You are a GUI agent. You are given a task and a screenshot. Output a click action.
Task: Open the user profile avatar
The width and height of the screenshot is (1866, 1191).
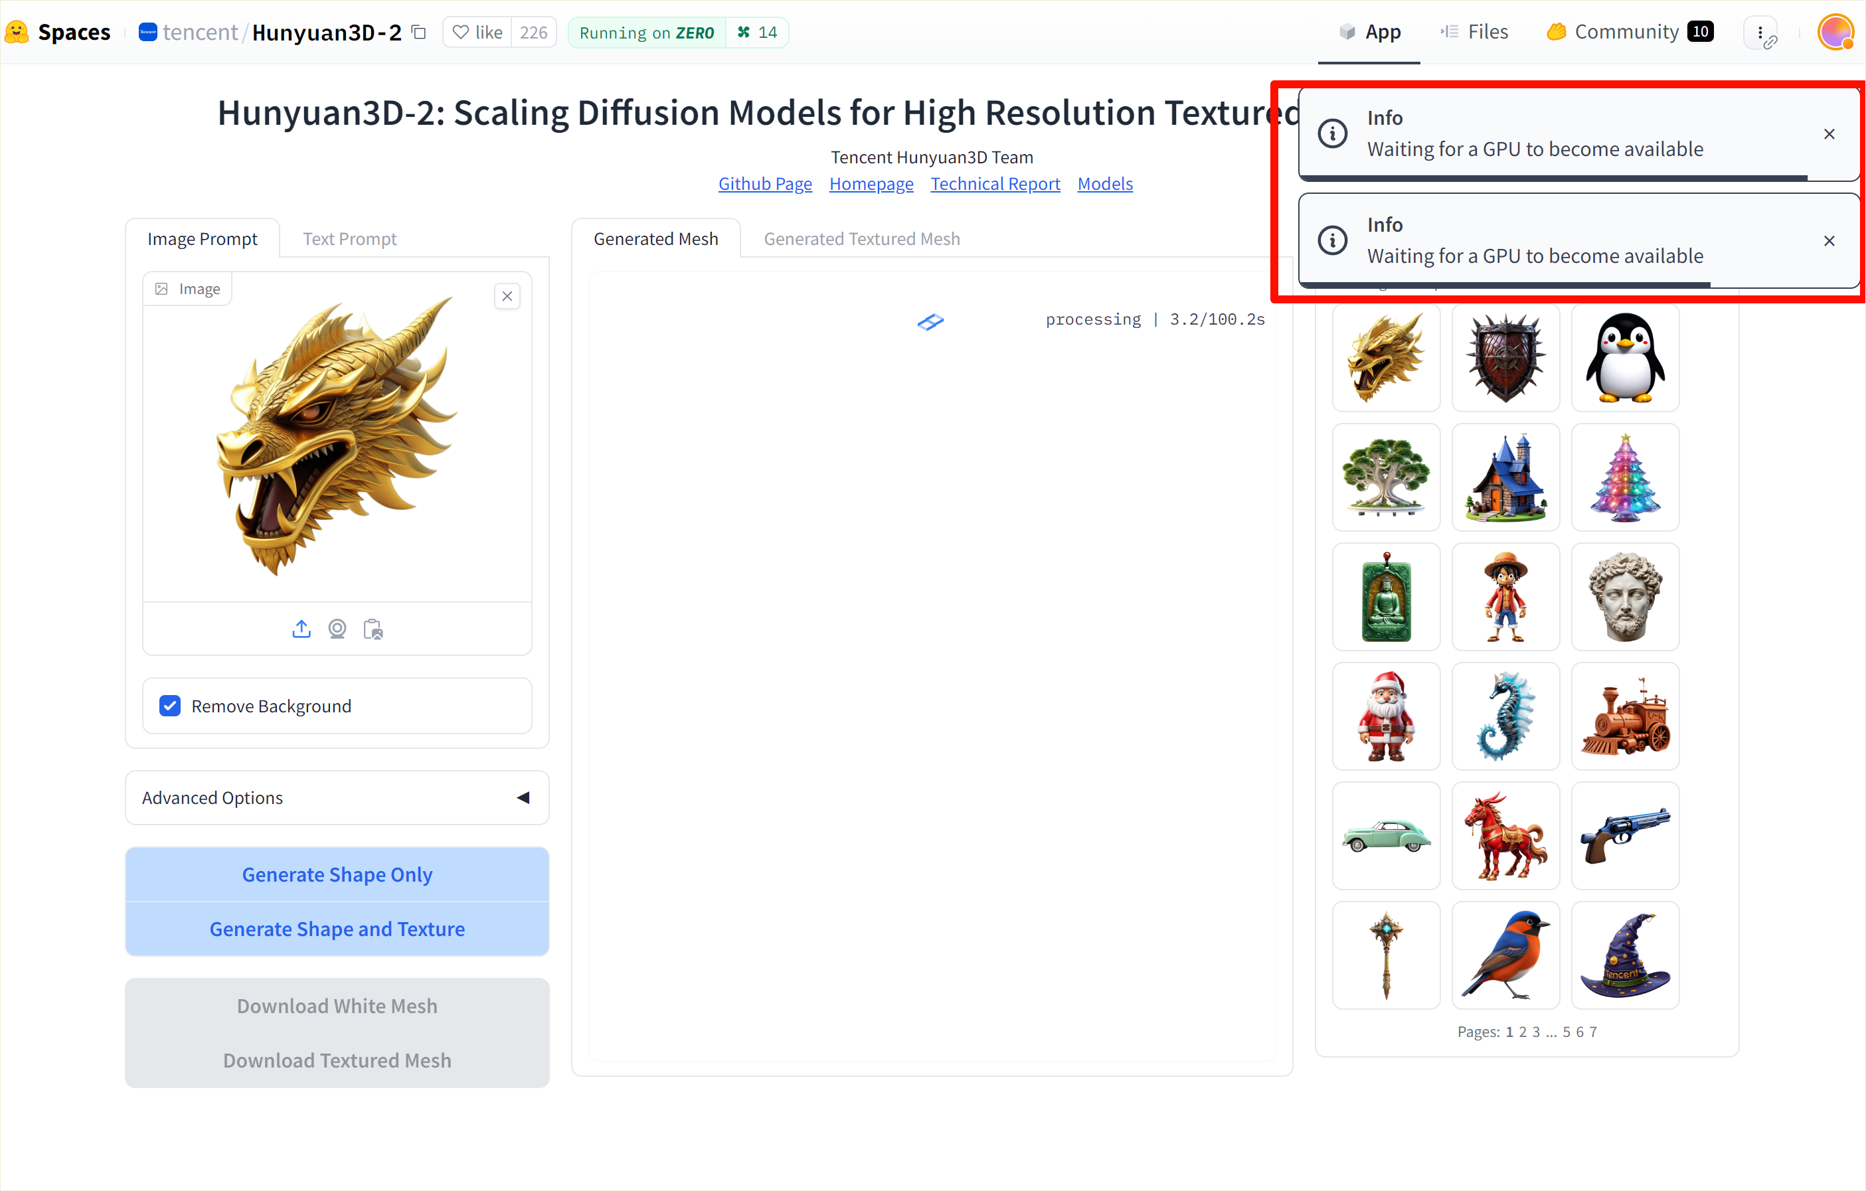[x=1835, y=33]
